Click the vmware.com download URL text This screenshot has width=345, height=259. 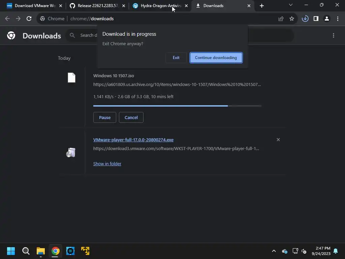point(176,149)
